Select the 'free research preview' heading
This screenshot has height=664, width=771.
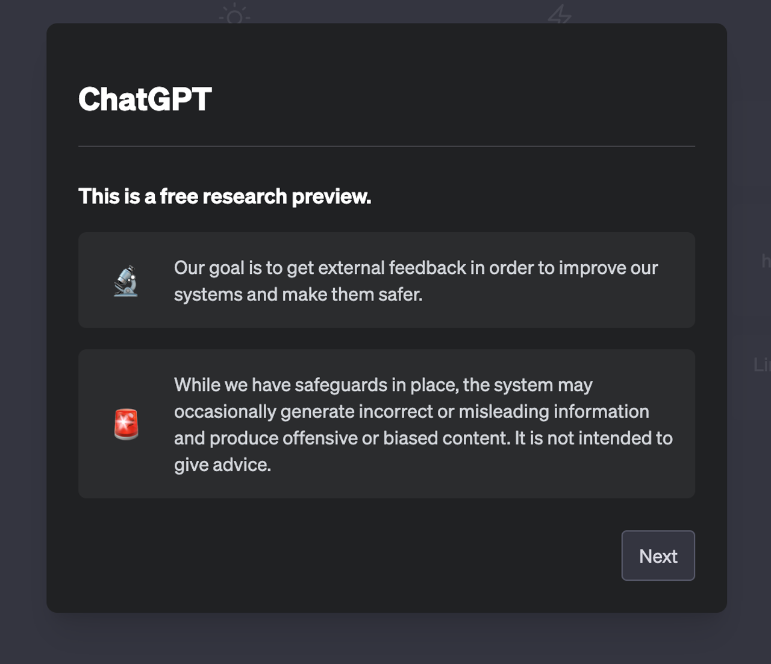(225, 197)
